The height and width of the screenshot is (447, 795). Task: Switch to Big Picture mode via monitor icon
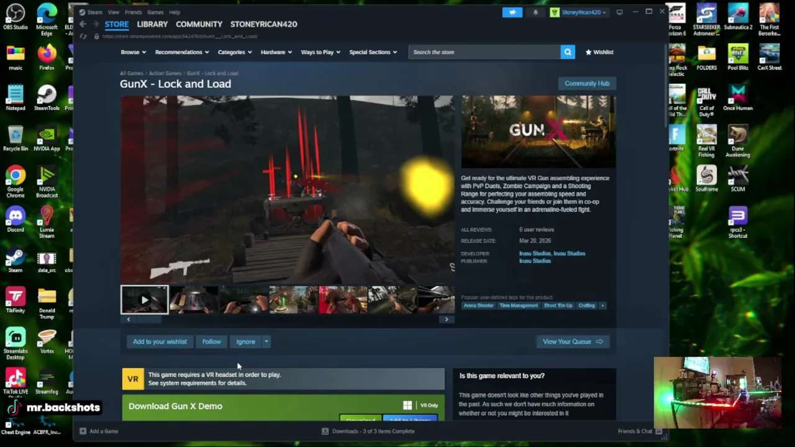pos(619,12)
